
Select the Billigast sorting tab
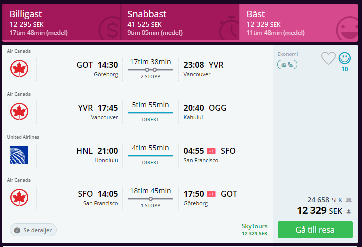pyautogui.click(x=61, y=23)
